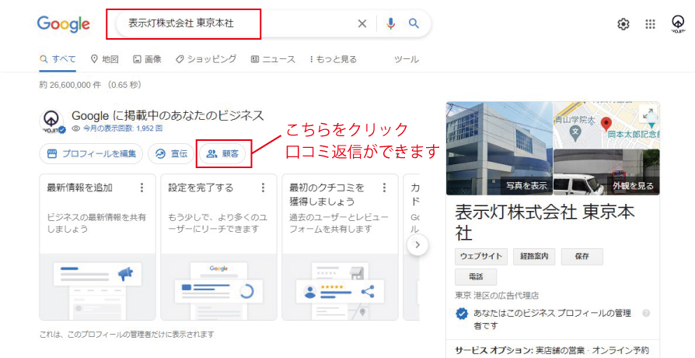Click 約 26,600,000 件 result count
The image size is (695, 358).
coord(71,85)
